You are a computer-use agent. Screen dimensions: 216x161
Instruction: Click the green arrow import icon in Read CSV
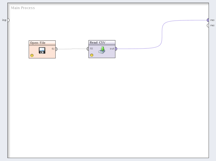click(102, 50)
